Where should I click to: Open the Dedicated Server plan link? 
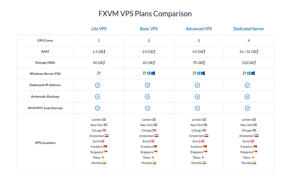point(248,29)
